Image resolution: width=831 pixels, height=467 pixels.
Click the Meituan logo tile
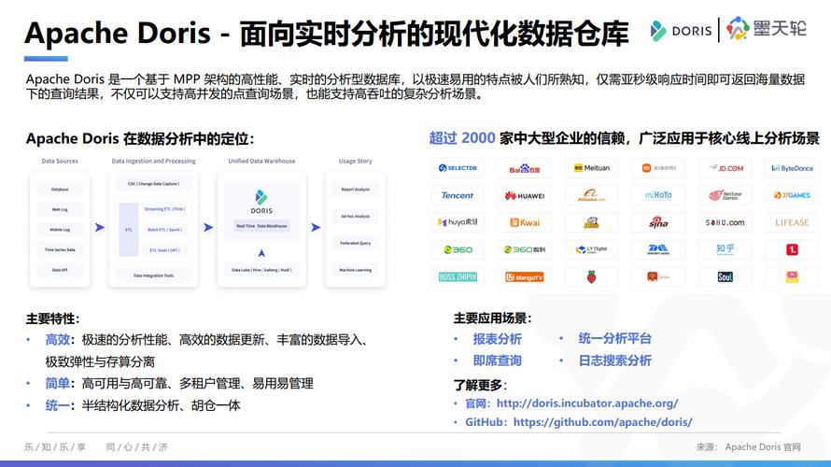click(591, 168)
